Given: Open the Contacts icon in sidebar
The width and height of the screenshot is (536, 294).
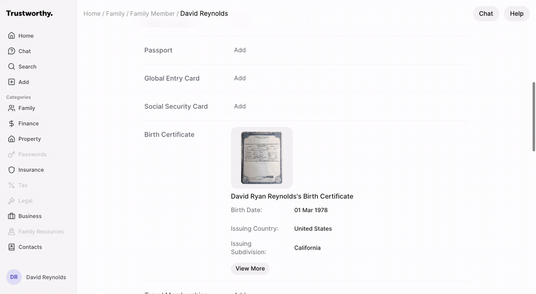Looking at the screenshot, I should (x=11, y=247).
